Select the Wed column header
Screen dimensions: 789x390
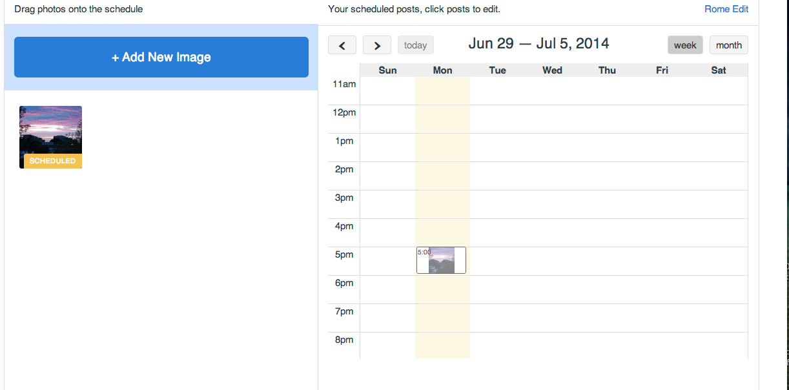click(x=552, y=70)
